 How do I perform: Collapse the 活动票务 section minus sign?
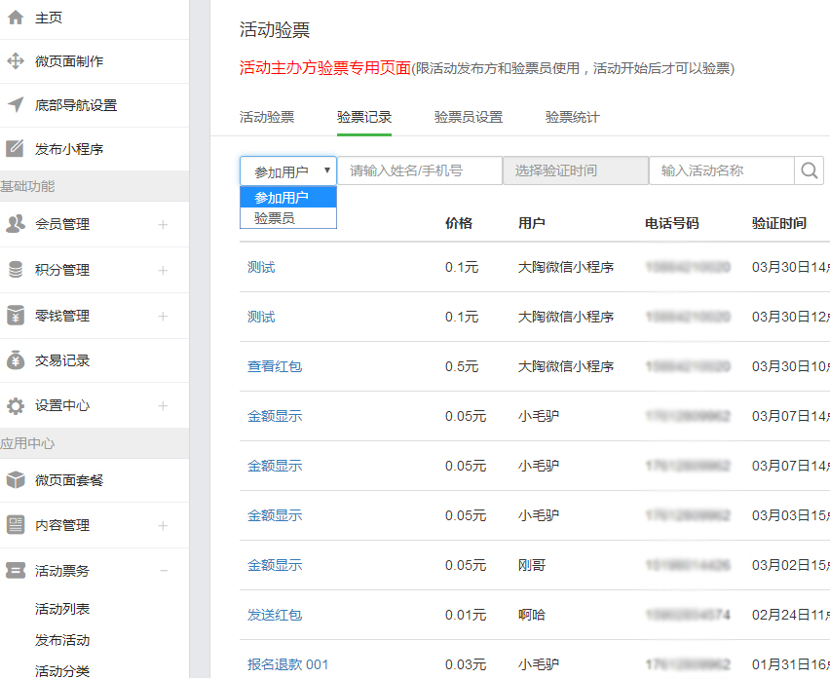point(163,571)
